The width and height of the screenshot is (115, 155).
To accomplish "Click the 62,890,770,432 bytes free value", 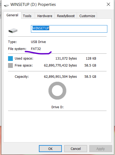I will click(x=60, y=65).
